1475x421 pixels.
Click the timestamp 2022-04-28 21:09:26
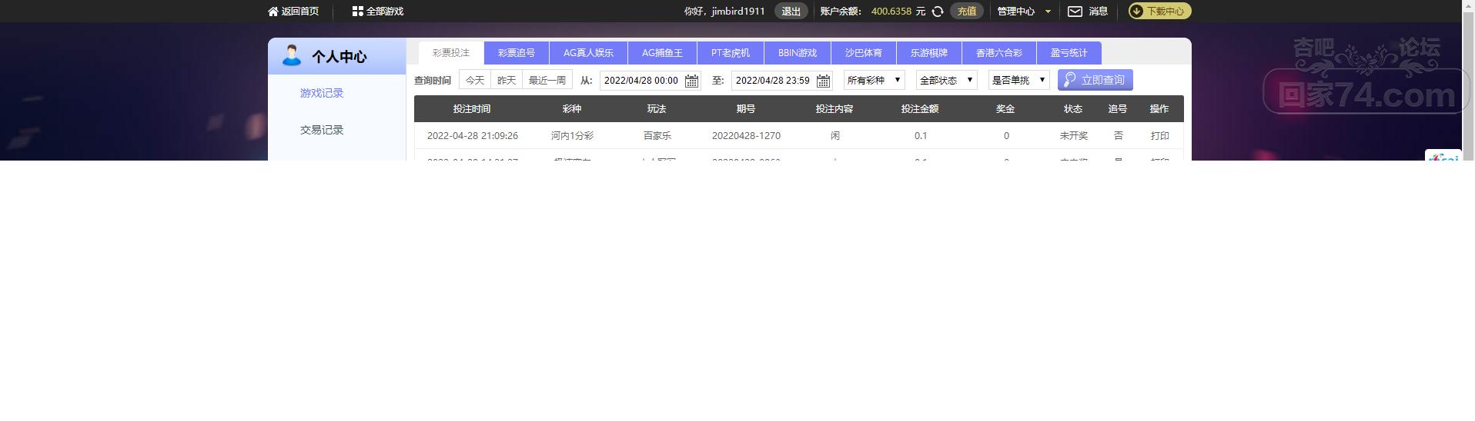(473, 136)
